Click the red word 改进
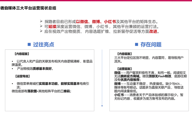This screenshot has height=121, width=192. coord(153,31)
